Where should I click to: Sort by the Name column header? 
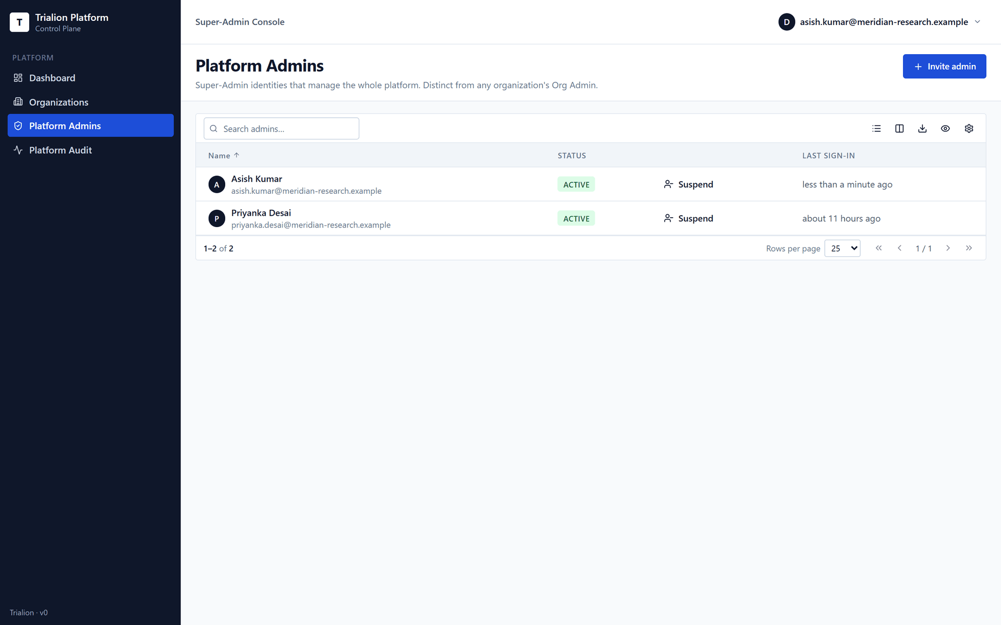coord(224,156)
